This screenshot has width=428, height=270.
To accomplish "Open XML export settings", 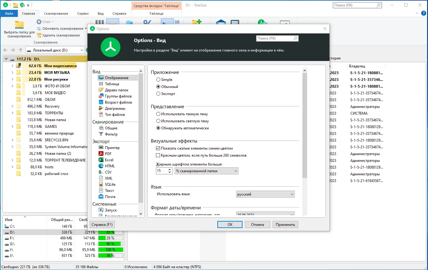I will coord(108,178).
